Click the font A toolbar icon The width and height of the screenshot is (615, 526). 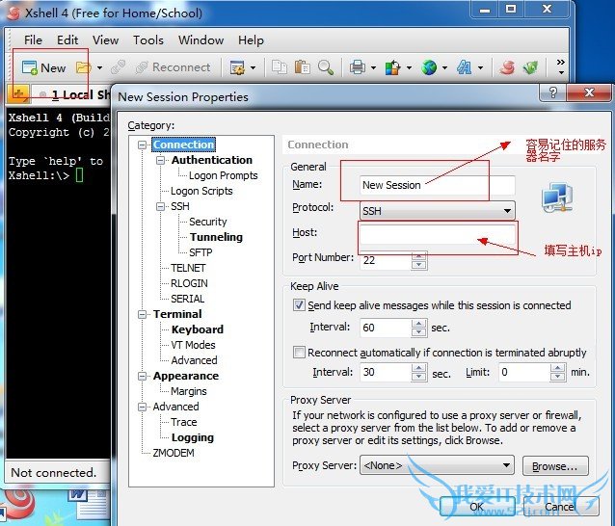click(x=464, y=67)
